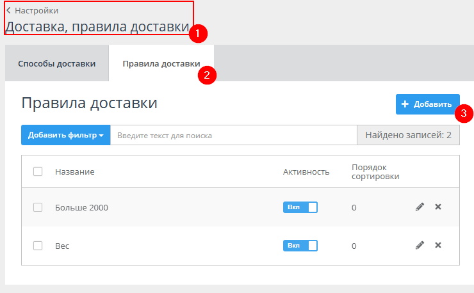The width and height of the screenshot is (474, 293).
Task: Delete the Больше 2000 rule
Action: [438, 207]
